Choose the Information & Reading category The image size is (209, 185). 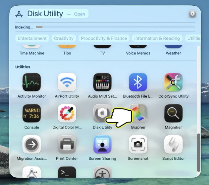click(157, 38)
